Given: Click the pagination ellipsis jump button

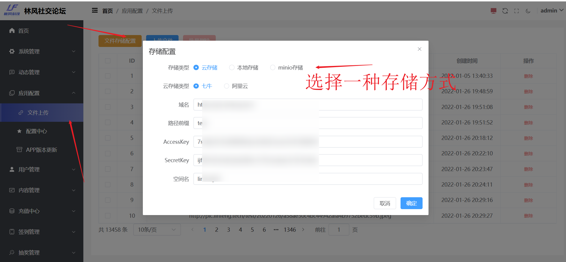Looking at the screenshot, I should coord(276,230).
